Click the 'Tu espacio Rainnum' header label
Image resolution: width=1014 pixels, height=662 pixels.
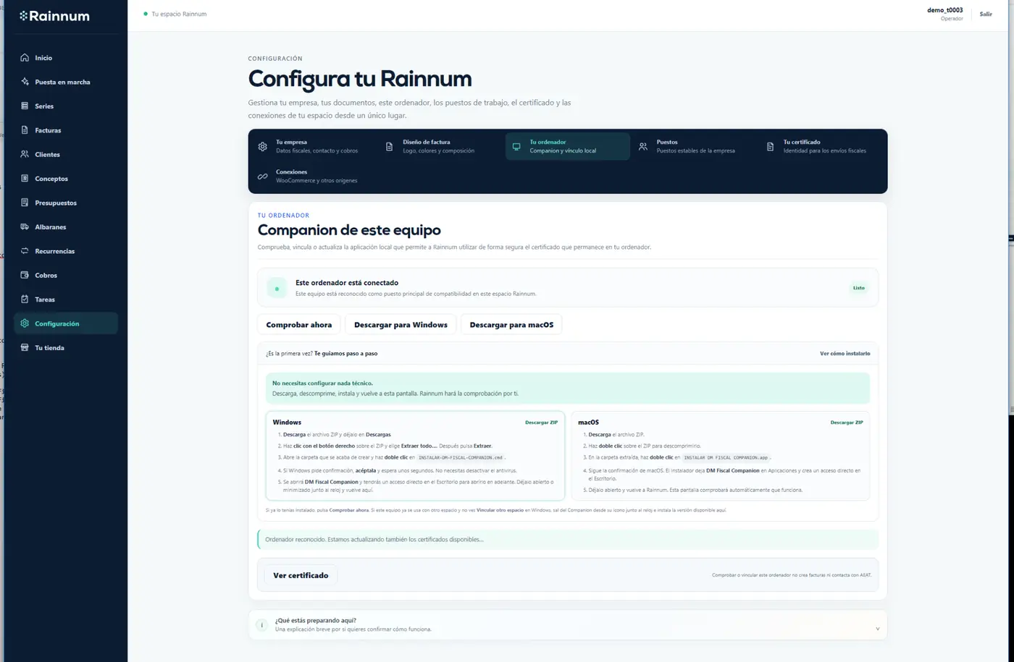(x=179, y=14)
